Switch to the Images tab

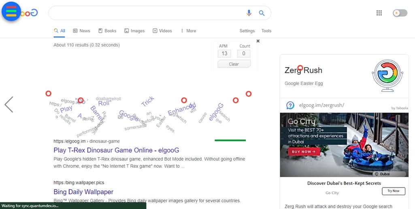(x=134, y=31)
